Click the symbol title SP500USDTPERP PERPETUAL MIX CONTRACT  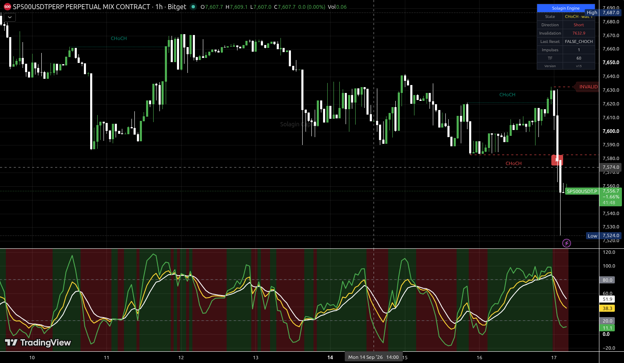click(81, 7)
